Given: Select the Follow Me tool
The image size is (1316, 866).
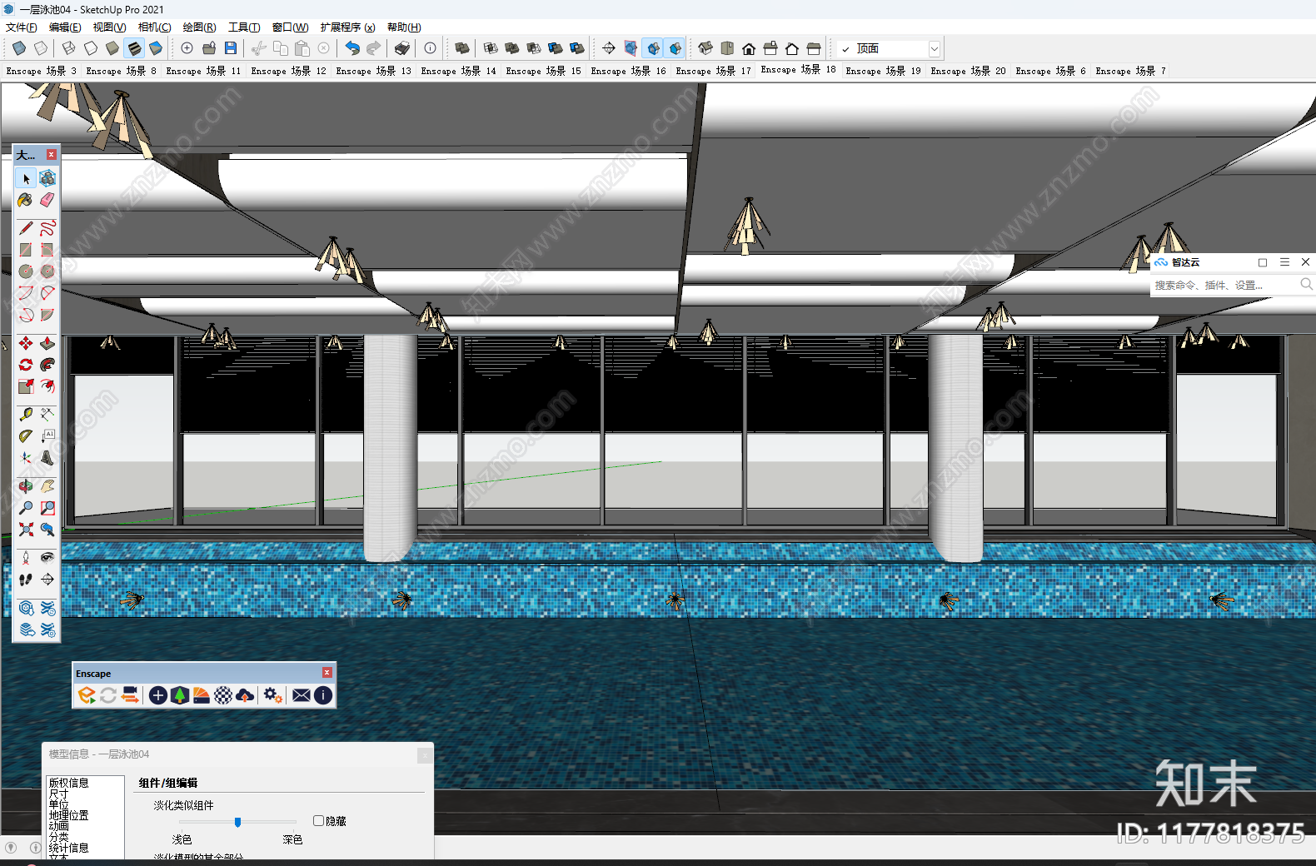Looking at the screenshot, I should pyautogui.click(x=47, y=365).
